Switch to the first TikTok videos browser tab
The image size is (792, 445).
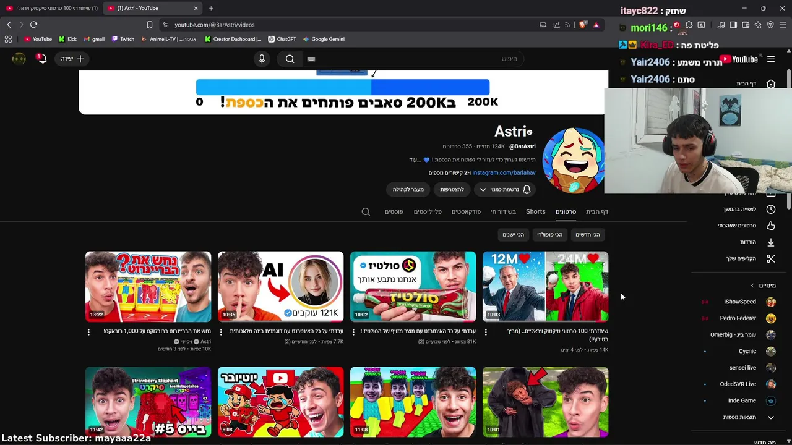[52, 8]
